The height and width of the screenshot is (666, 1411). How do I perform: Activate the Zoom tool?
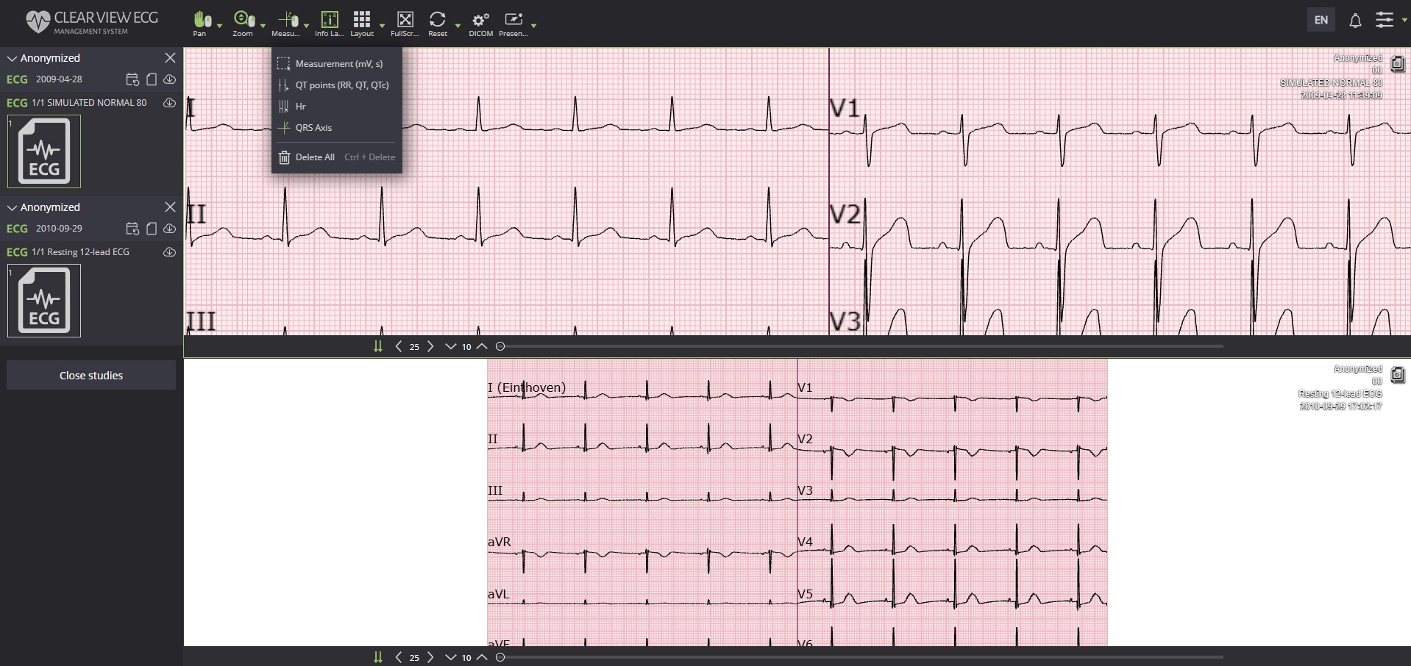click(243, 21)
